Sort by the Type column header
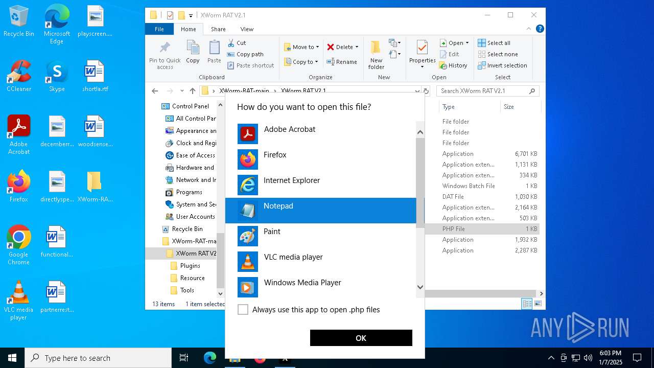Viewport: 654px width, 368px height. [469, 107]
